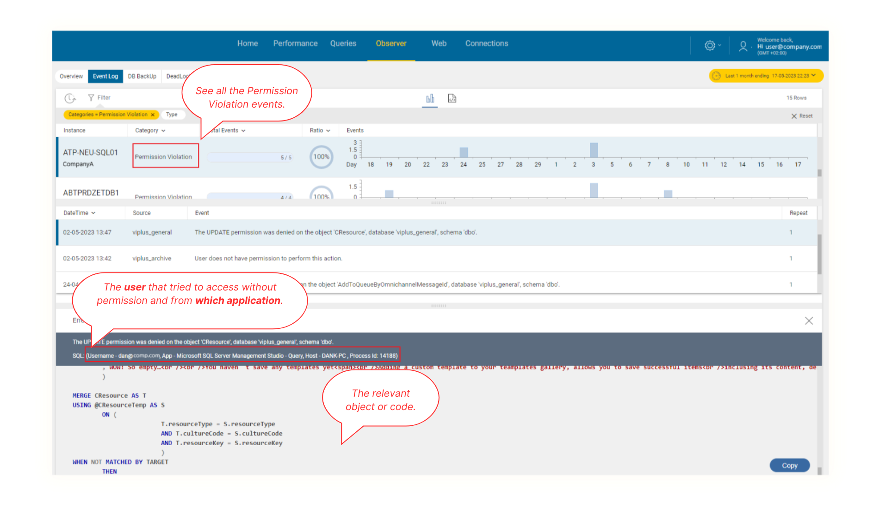Click the Filter funnel icon
The image size is (879, 508).
pyautogui.click(x=91, y=97)
